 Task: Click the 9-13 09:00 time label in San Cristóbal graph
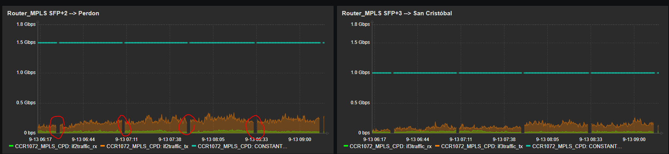634,140
